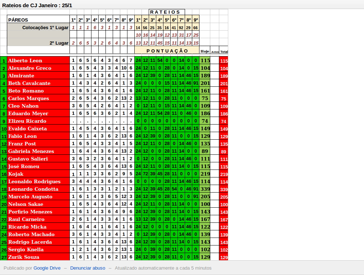
Task: Select the Alberto Leon name cell
Action: point(38,60)
